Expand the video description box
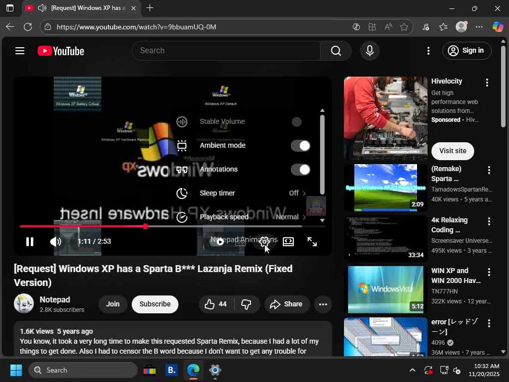Screen dimensions: 509x382 click(x=172, y=339)
